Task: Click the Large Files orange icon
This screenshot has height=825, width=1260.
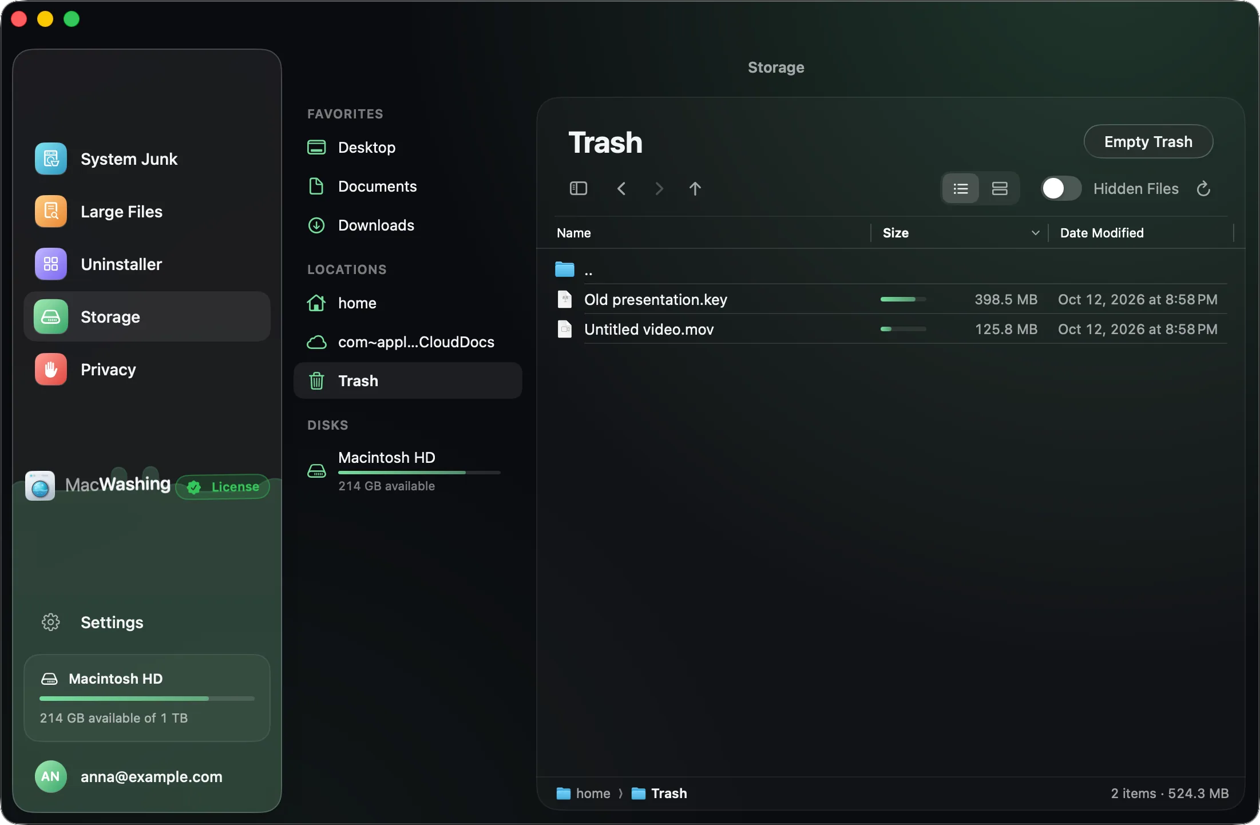Action: coord(50,211)
